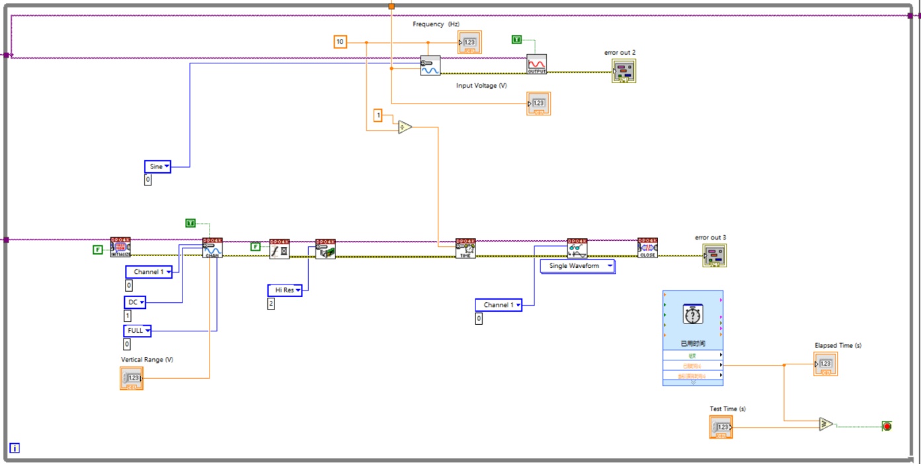Toggle True constant above OUTPUT VI
The image size is (921, 464).
tap(516, 40)
